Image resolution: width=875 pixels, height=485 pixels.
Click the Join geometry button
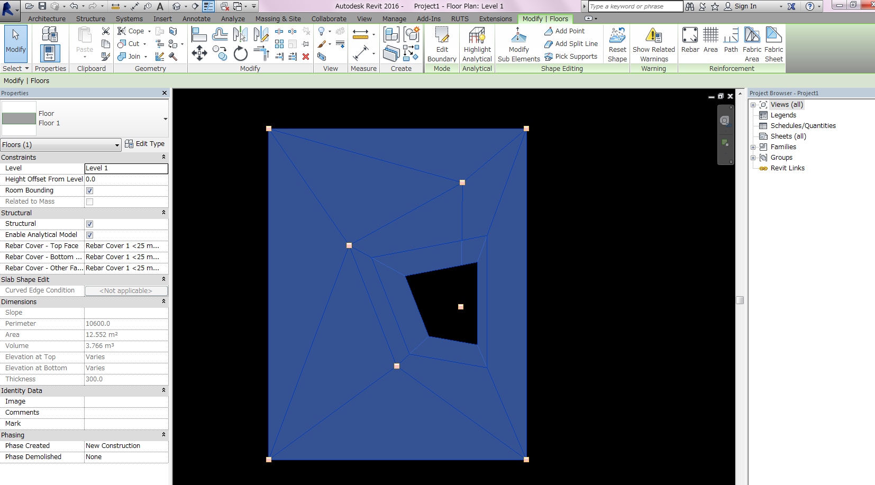tap(129, 57)
